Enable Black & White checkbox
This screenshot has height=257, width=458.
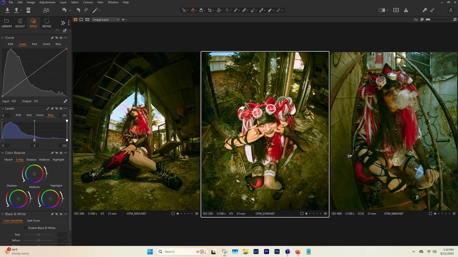click(26, 228)
